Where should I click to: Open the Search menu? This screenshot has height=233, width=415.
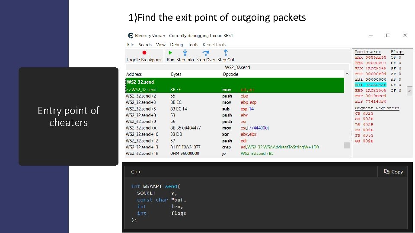(x=145, y=44)
